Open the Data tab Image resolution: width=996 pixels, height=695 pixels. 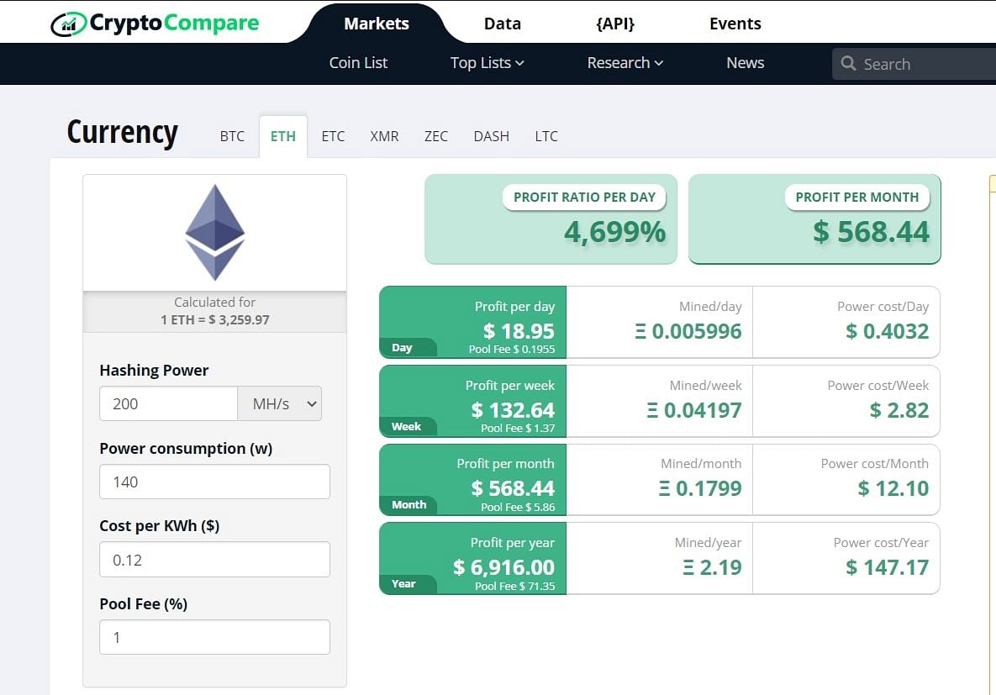503,24
